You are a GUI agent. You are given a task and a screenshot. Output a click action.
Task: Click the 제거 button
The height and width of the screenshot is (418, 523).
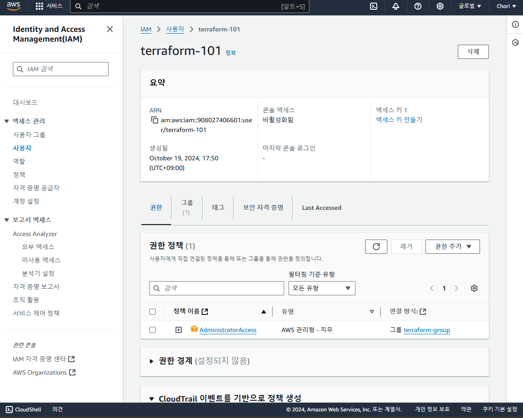(x=406, y=247)
